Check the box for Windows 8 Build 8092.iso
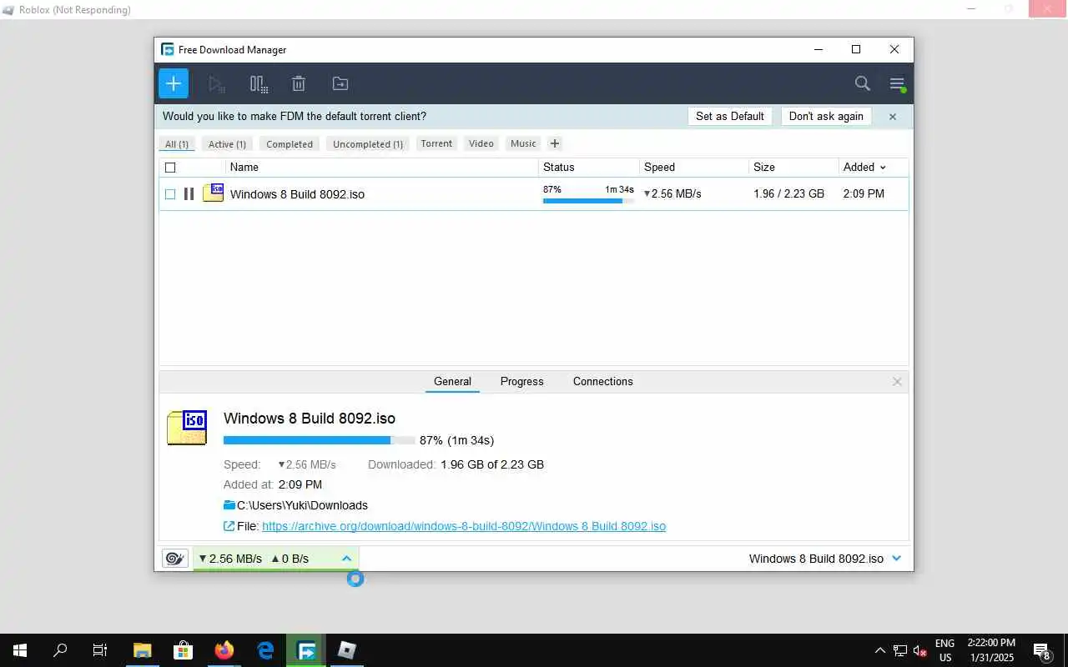 [170, 194]
